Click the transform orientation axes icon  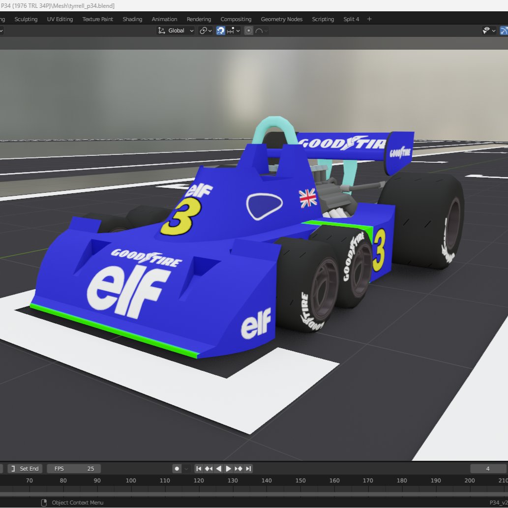[x=161, y=30]
